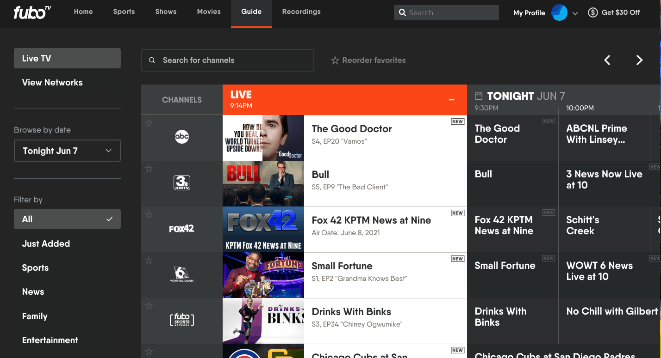Image resolution: width=661 pixels, height=358 pixels.
Task: Open the Sports tab in top navigation
Action: (124, 12)
